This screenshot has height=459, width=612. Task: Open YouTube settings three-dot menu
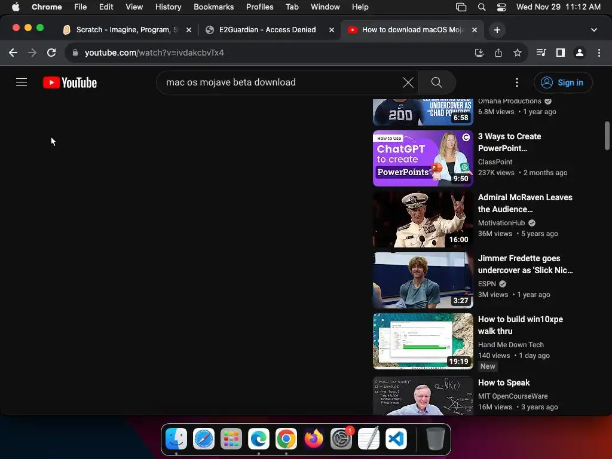coord(517,82)
